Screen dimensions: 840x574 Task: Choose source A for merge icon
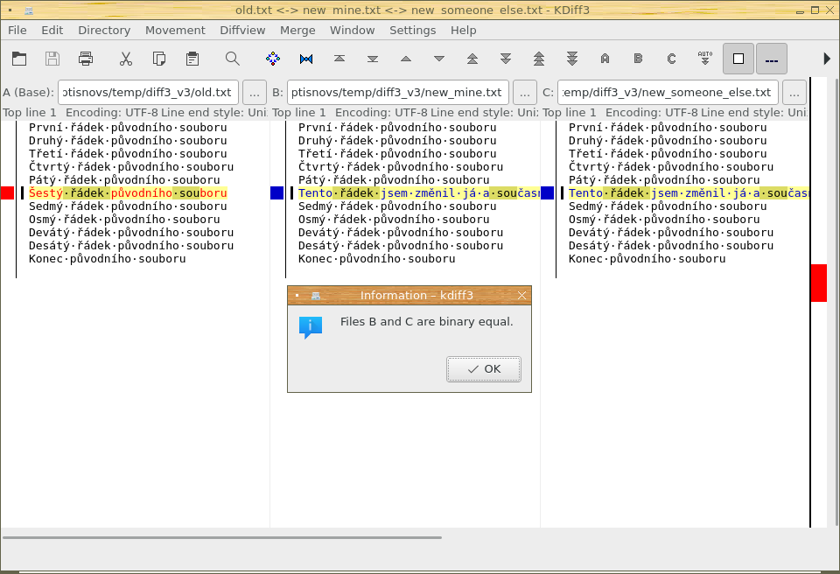tap(605, 59)
